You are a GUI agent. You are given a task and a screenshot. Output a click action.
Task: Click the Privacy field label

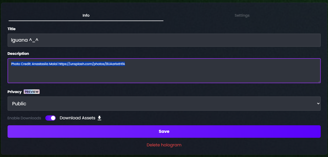point(14,92)
